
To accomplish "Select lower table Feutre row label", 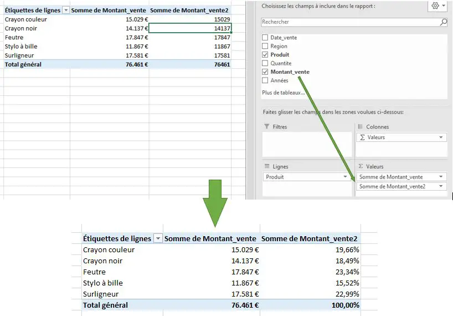I will pos(122,272).
